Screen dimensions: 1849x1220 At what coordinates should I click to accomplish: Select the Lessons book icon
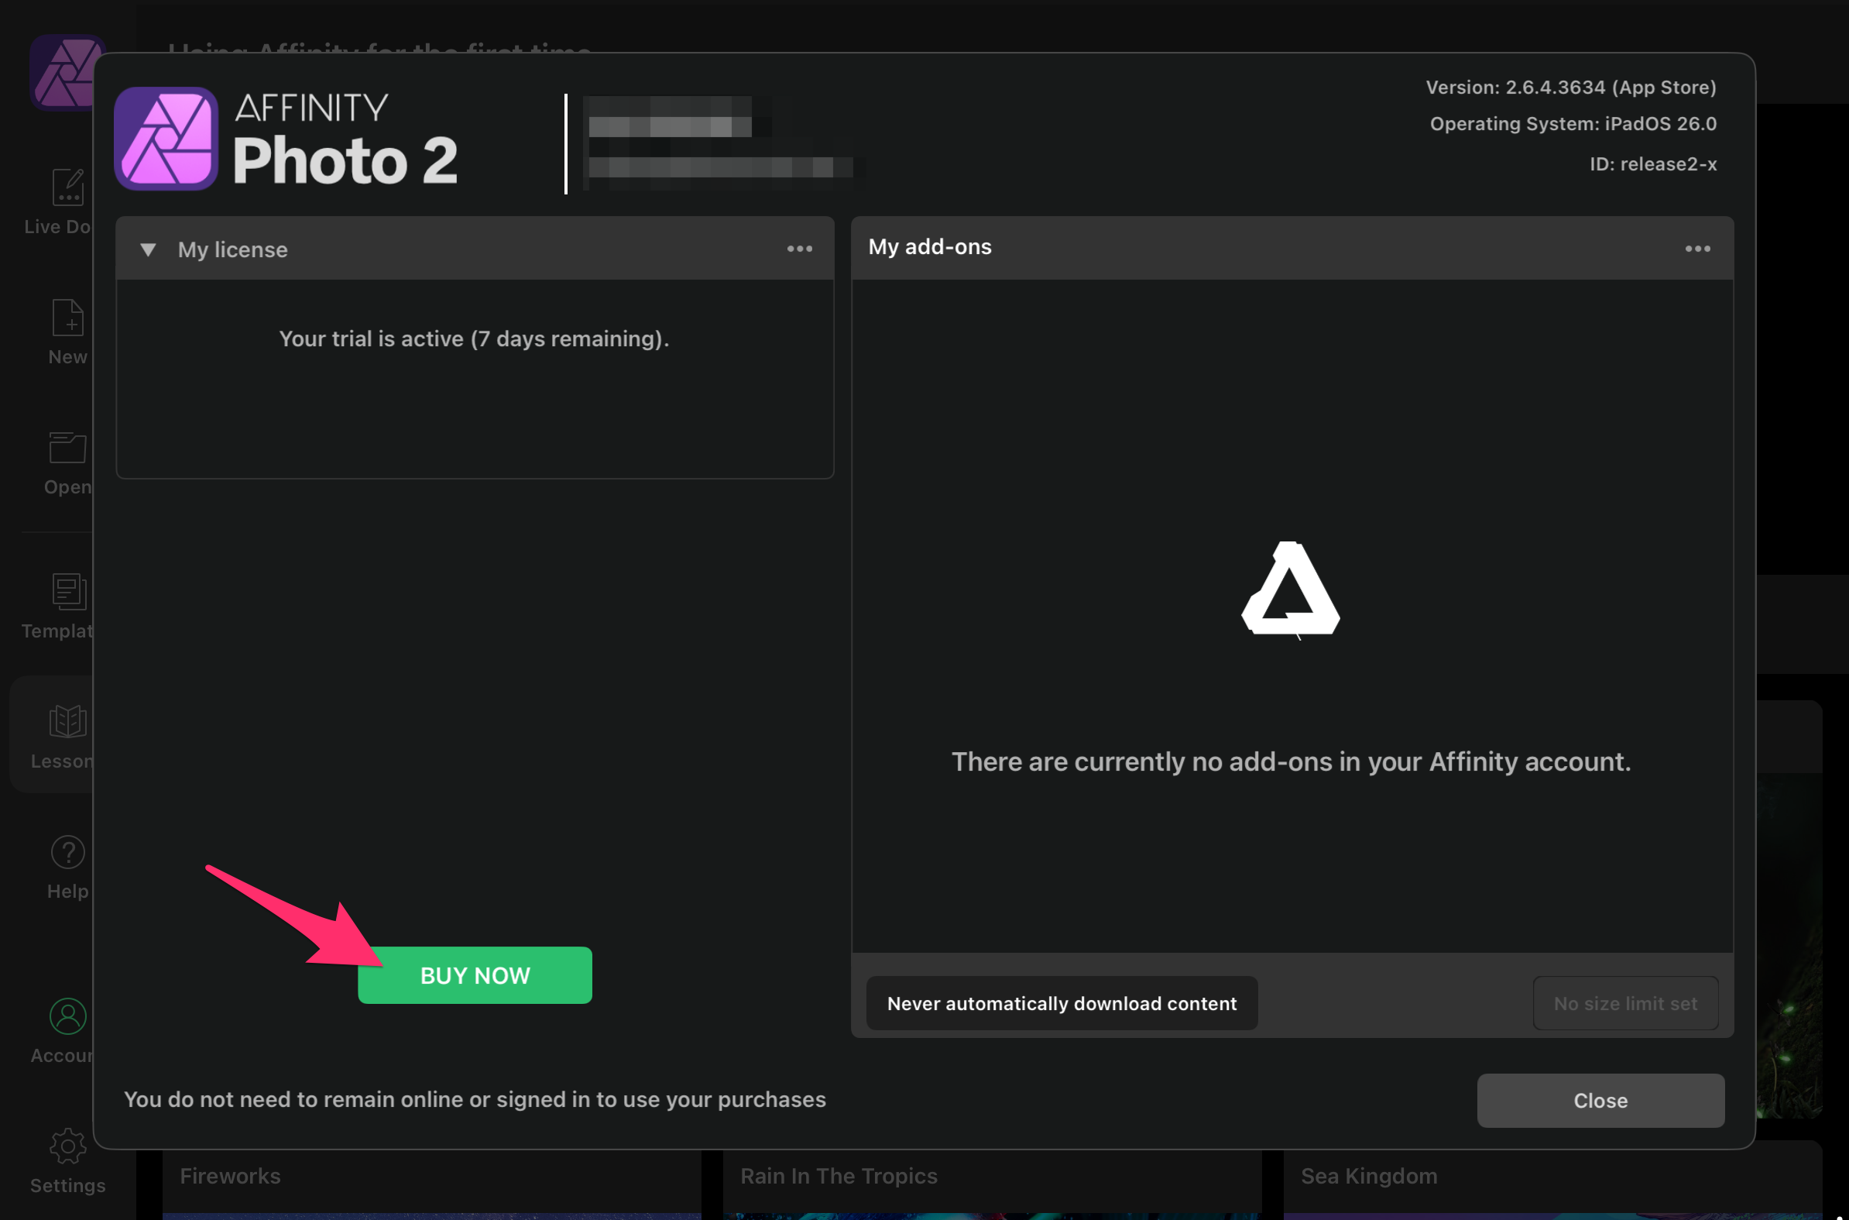67,722
